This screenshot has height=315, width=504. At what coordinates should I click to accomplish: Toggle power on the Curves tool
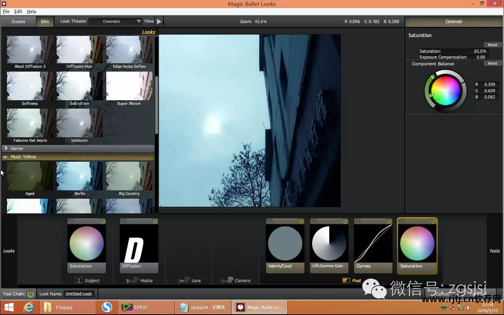389,221
